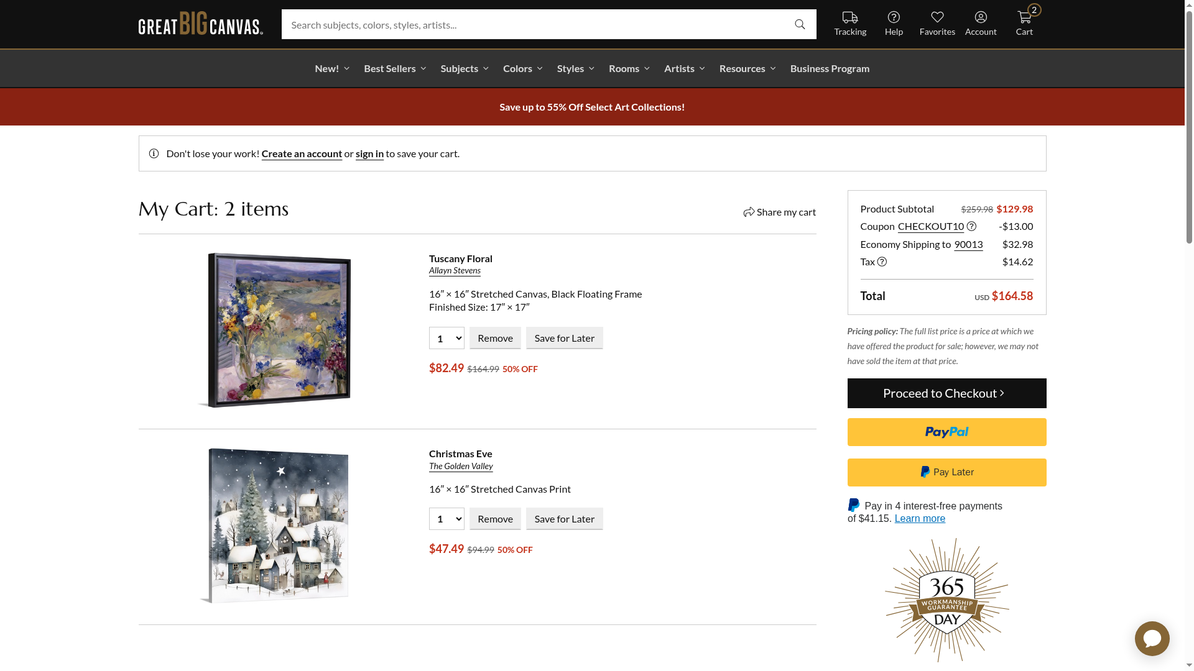Image resolution: width=1194 pixels, height=671 pixels.
Task: Click the Account profile icon
Action: (x=981, y=17)
